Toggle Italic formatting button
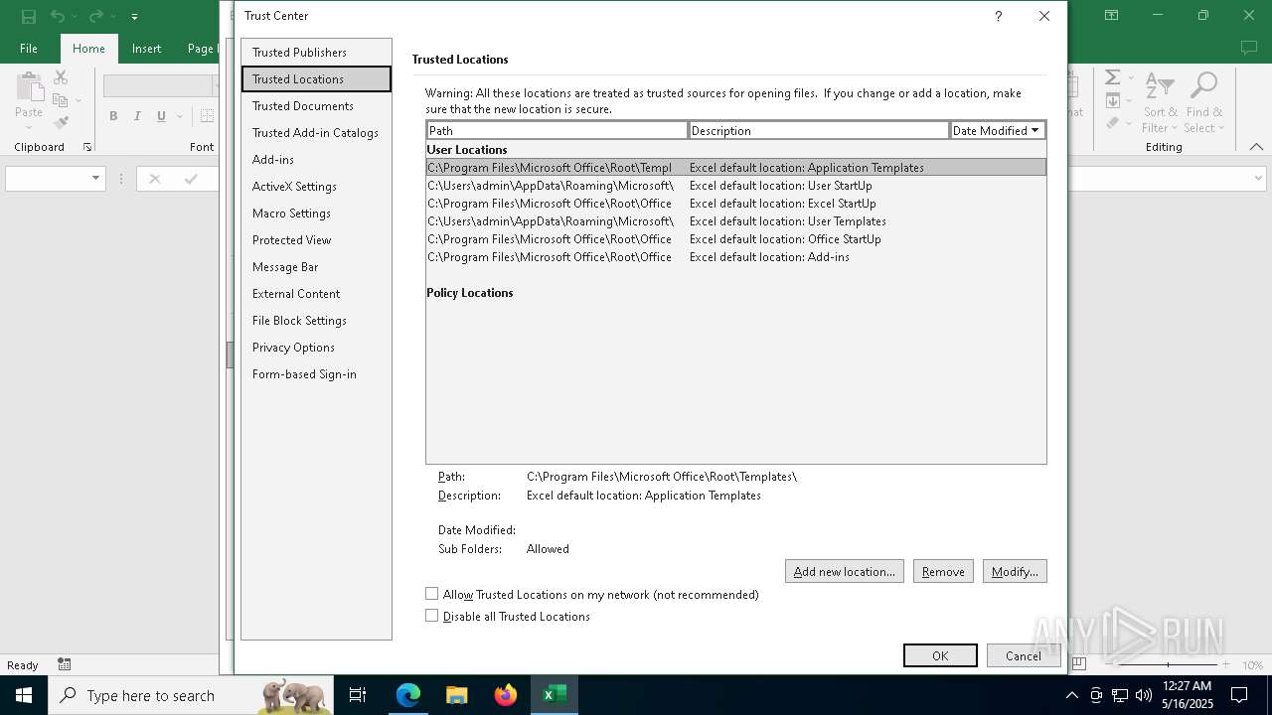The height and width of the screenshot is (715, 1272). tap(137, 116)
